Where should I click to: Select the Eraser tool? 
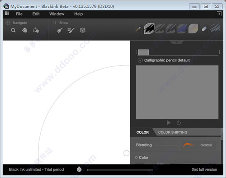(204, 29)
